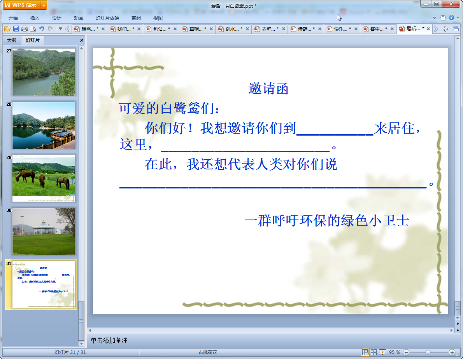Click the signature 一群呼吁环保的绿色小卫士
The height and width of the screenshot is (359, 463).
(x=327, y=221)
